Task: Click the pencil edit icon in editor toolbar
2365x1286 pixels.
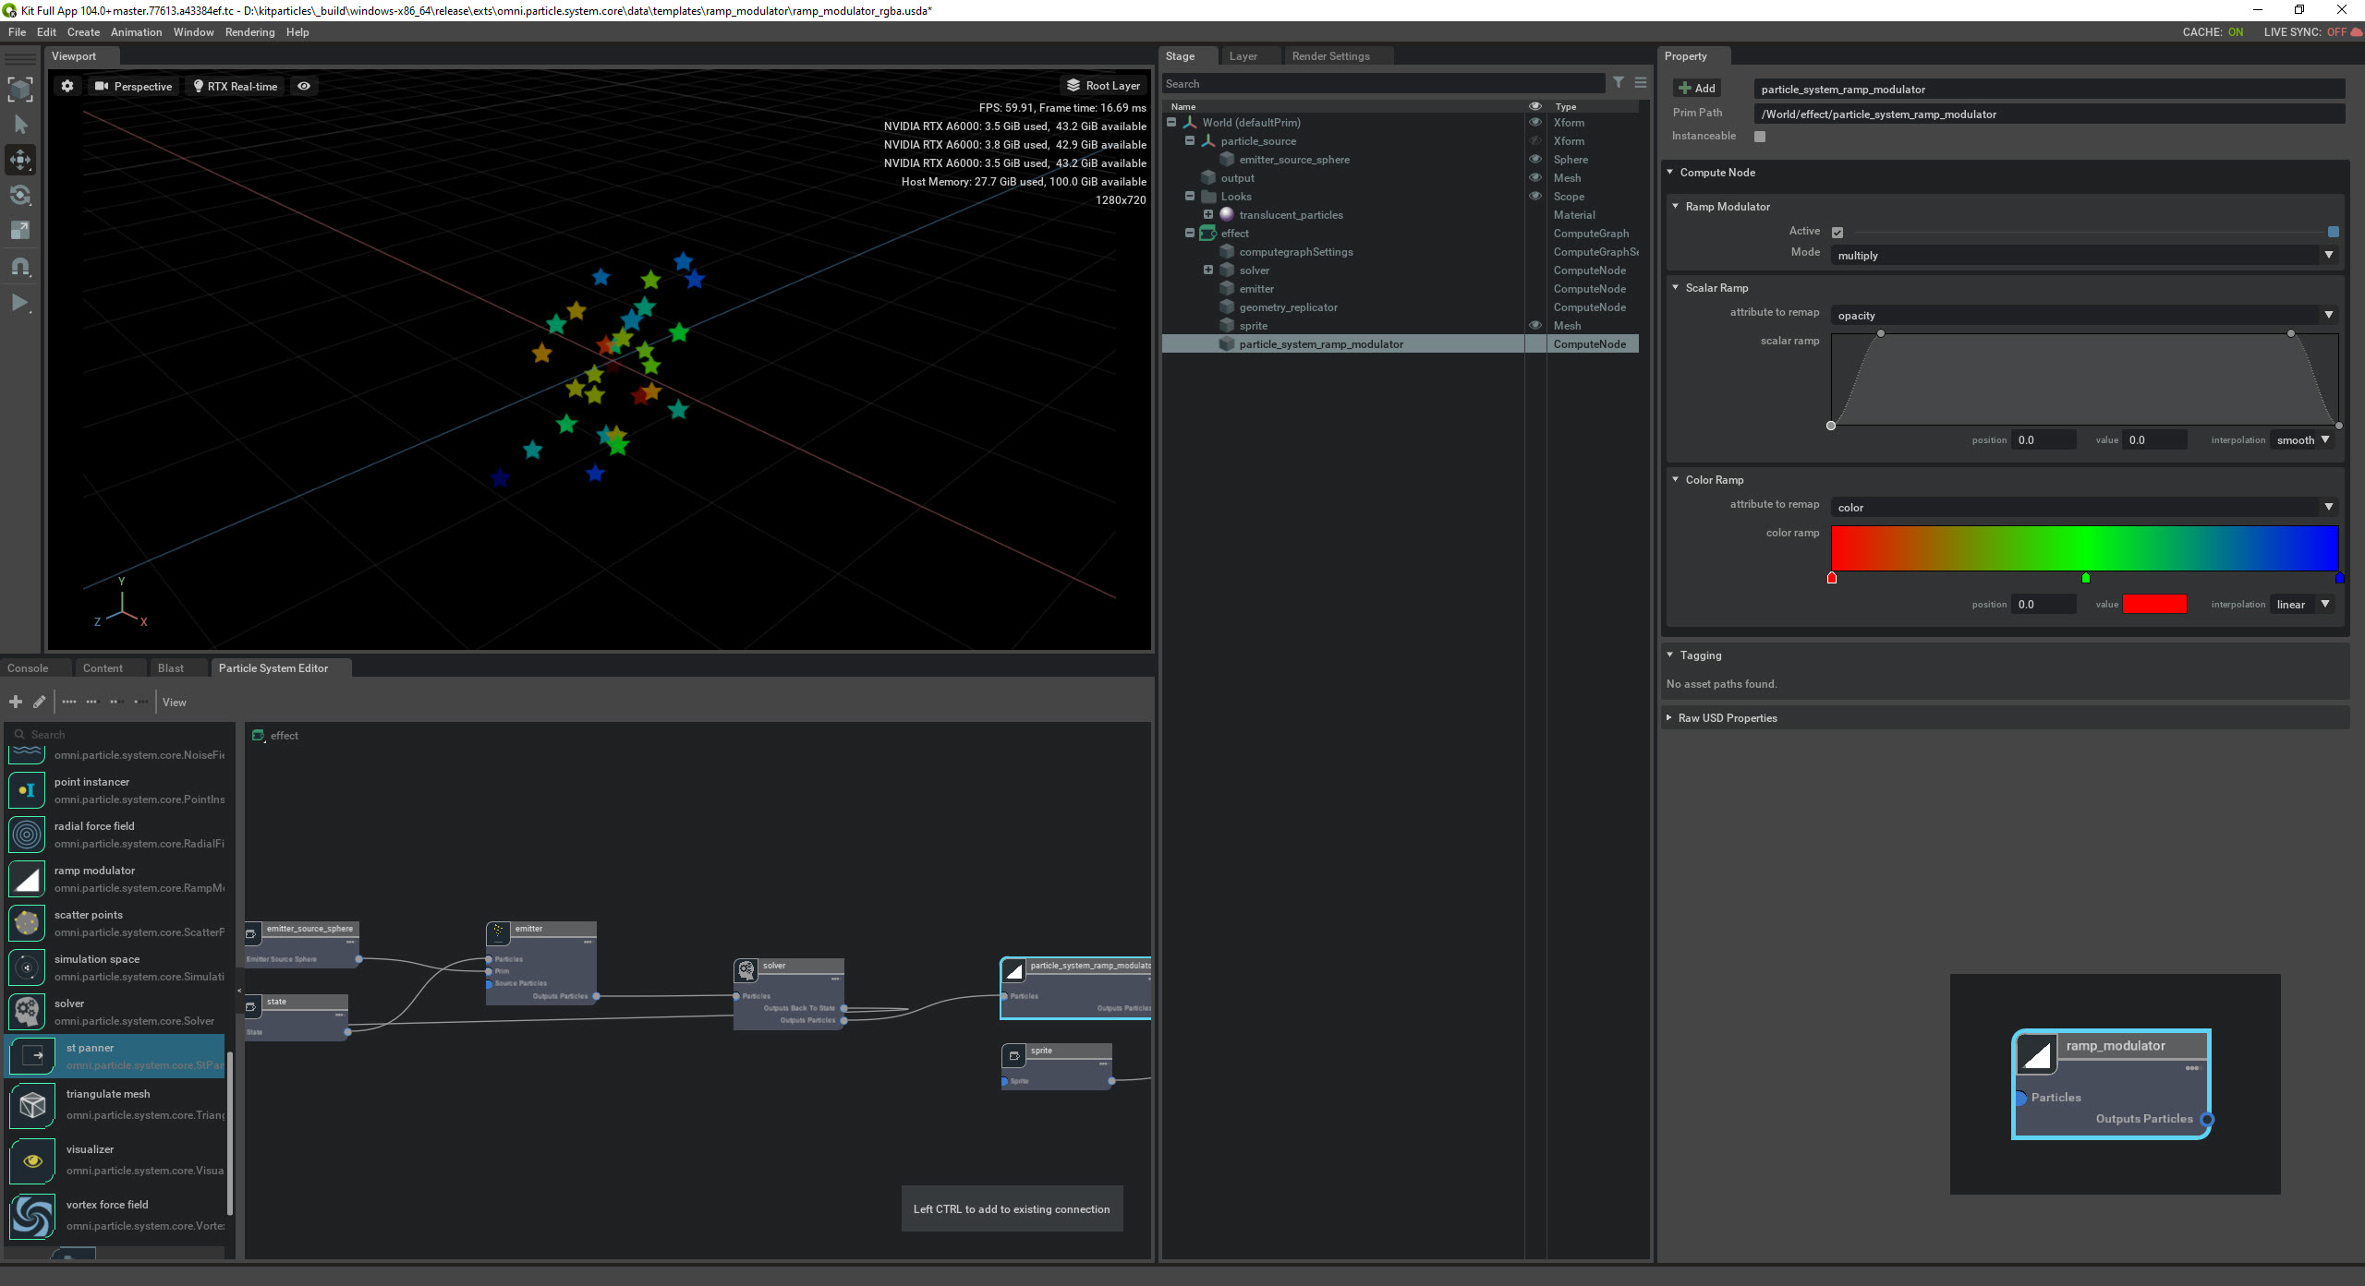Action: (x=40, y=703)
